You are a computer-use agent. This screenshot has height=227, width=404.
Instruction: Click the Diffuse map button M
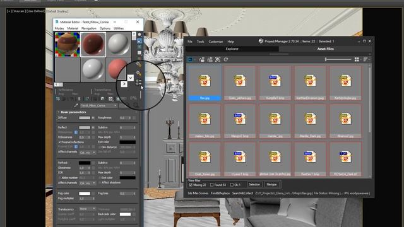point(93,118)
